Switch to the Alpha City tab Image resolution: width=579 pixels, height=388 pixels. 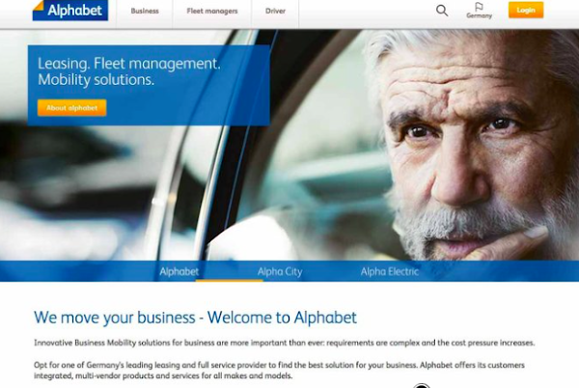coord(280,272)
